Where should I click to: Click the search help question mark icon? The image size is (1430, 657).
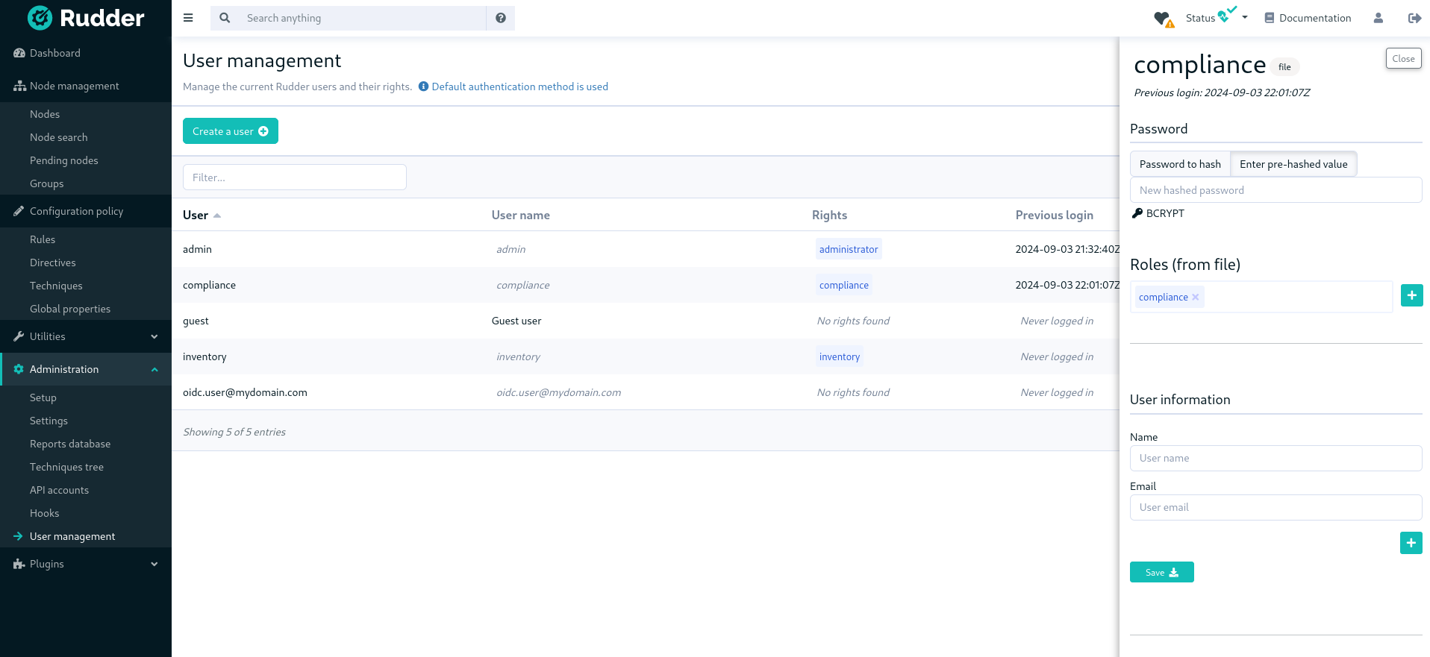[x=501, y=18]
